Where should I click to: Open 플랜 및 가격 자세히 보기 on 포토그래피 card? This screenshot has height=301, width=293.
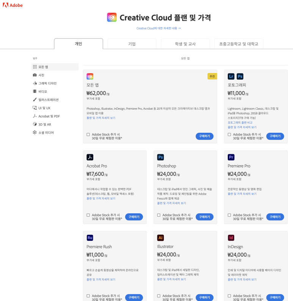click(242, 127)
